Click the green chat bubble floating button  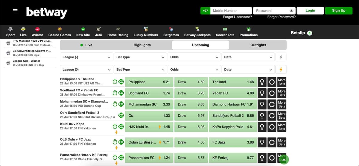click(284, 160)
